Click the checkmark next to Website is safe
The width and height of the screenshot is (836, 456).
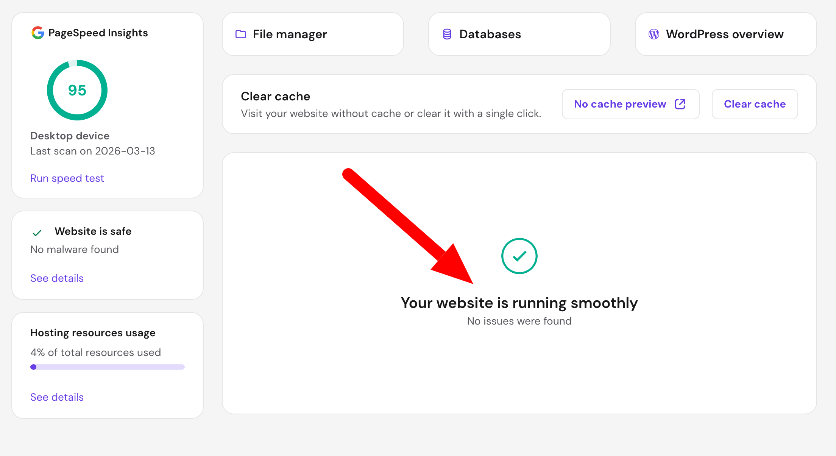click(37, 233)
